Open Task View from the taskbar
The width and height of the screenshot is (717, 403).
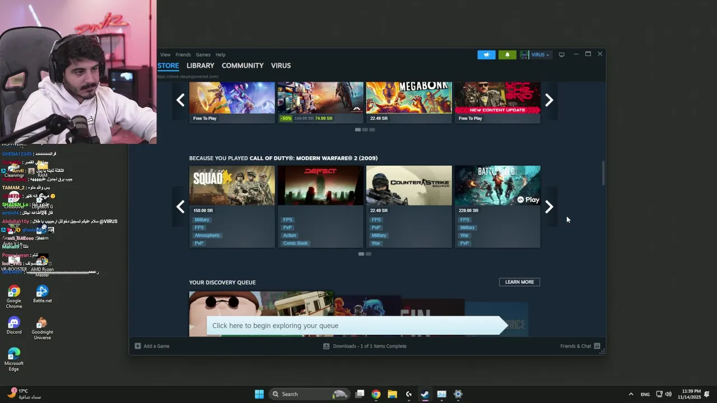point(360,394)
